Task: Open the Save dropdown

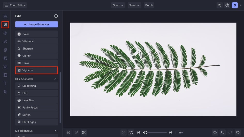Action: [x=134, y=5]
